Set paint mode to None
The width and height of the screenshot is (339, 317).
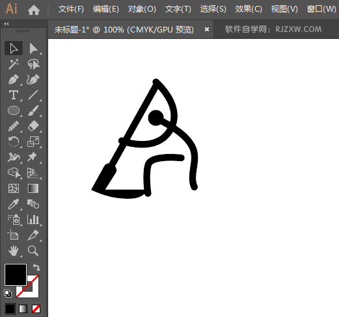coord(36,309)
